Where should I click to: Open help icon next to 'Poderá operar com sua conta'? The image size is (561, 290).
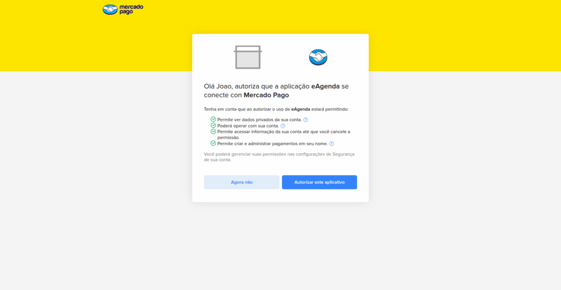(283, 126)
